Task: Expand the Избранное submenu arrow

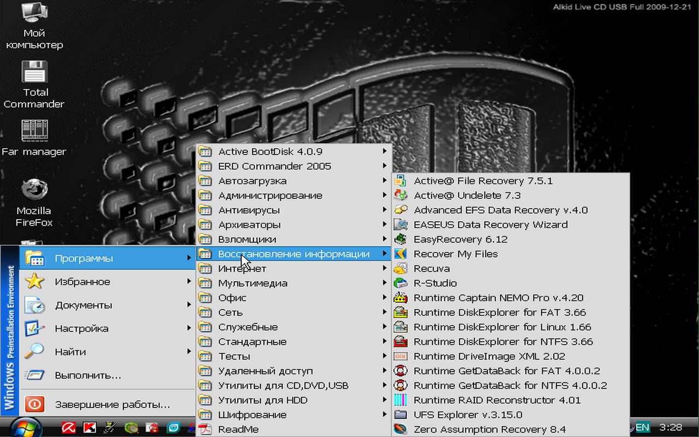Action: [x=189, y=282]
